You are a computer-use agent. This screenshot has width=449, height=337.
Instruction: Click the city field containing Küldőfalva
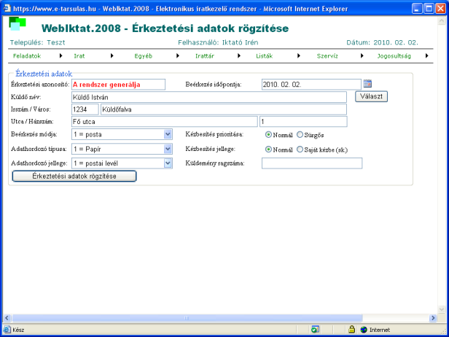pyautogui.click(x=224, y=109)
